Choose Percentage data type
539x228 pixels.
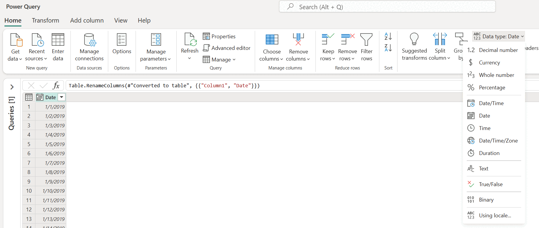click(x=494, y=88)
